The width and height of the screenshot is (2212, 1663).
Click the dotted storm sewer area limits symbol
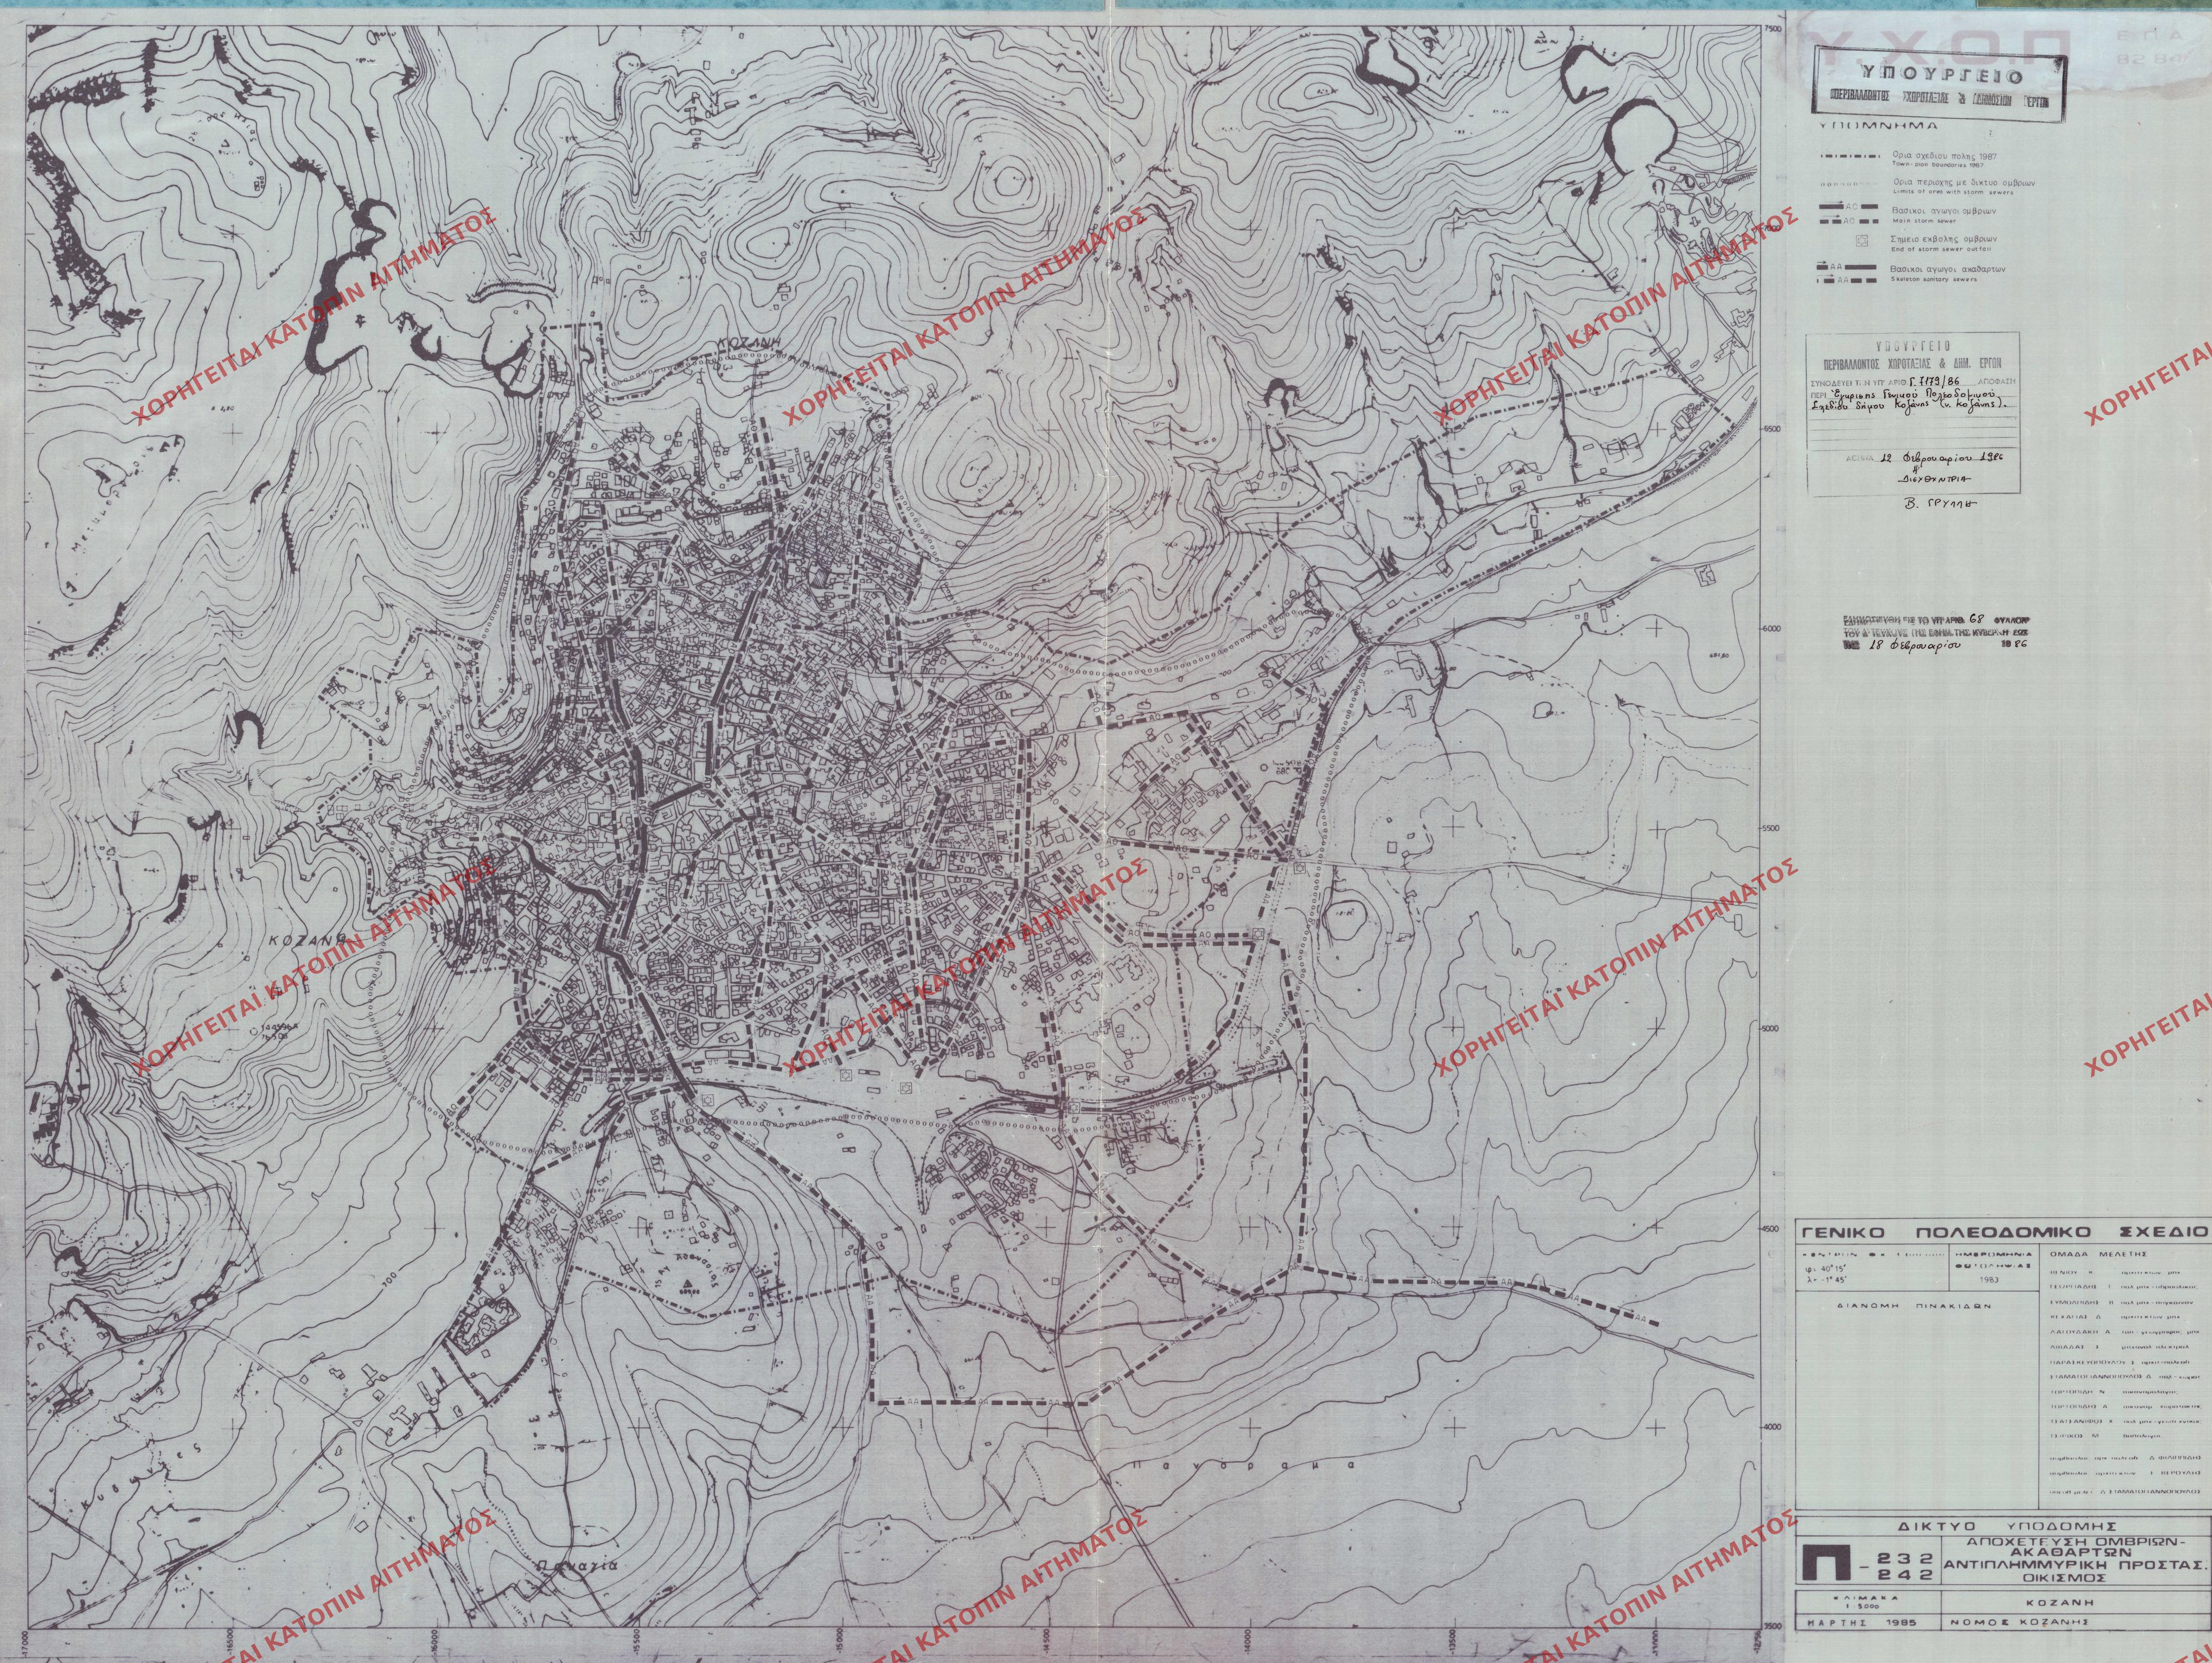pos(1849,184)
